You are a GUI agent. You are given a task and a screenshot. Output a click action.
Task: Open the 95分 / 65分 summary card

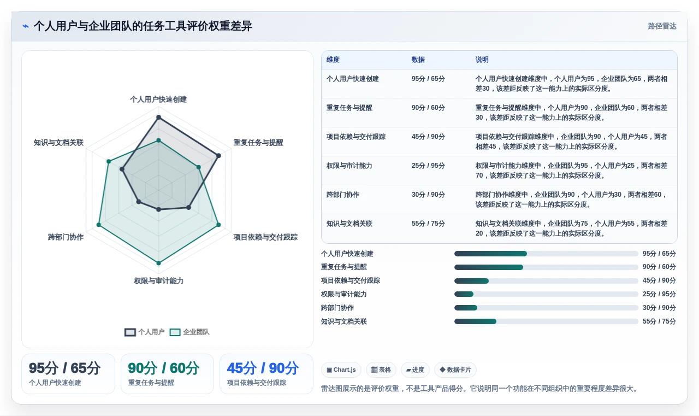click(68, 374)
